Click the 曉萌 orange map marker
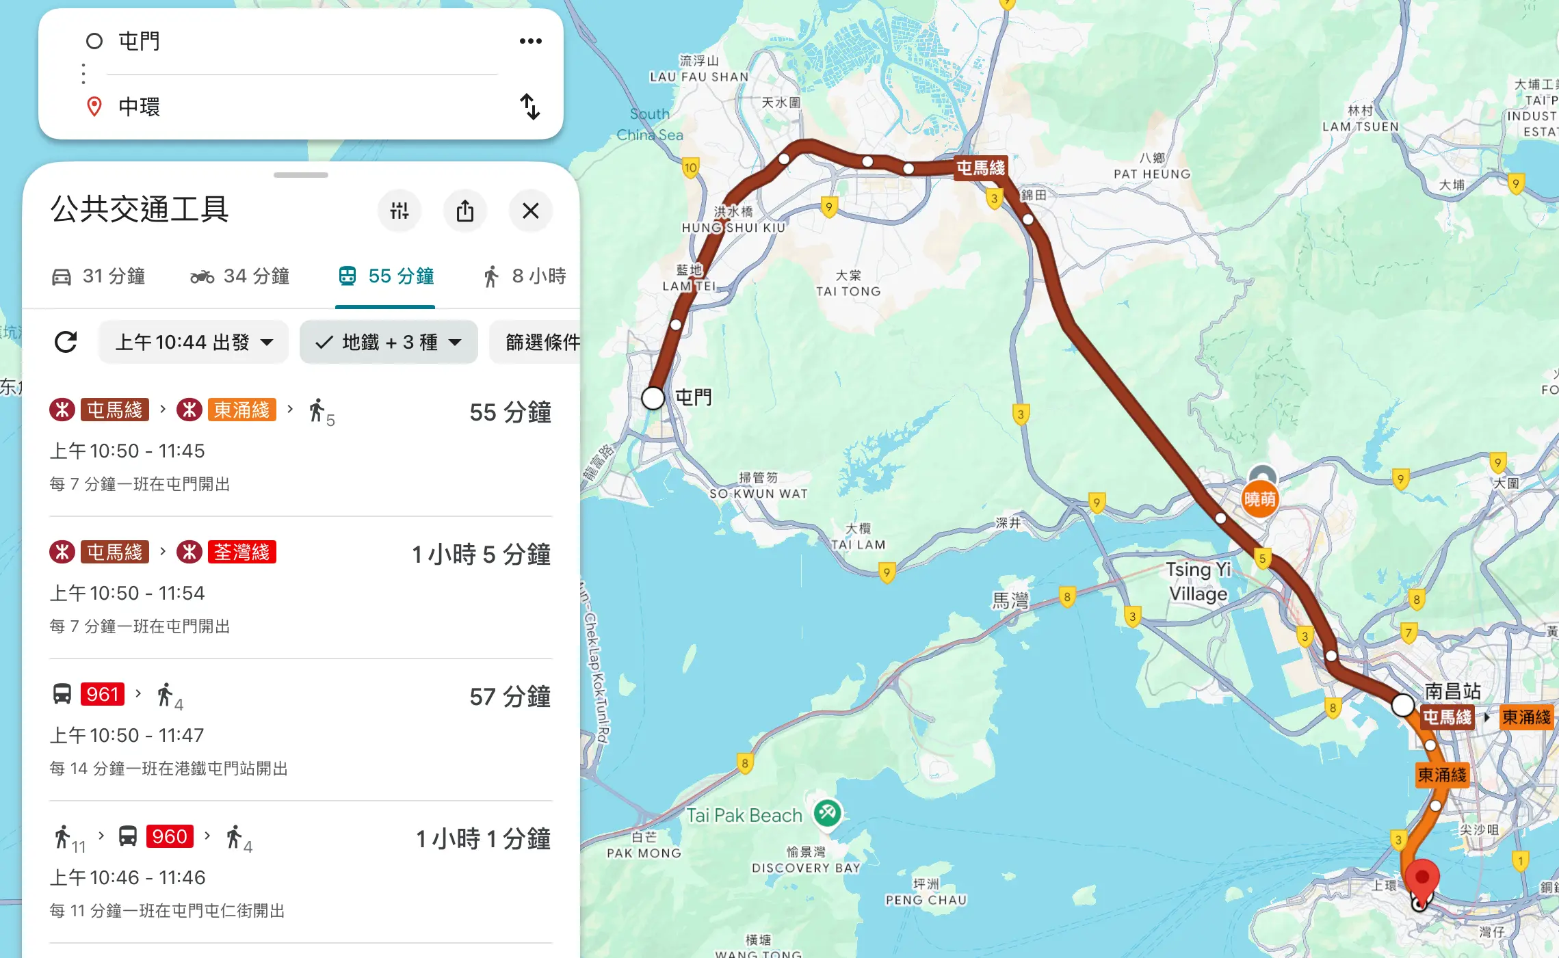Screen dimensions: 1559x958 [1260, 499]
